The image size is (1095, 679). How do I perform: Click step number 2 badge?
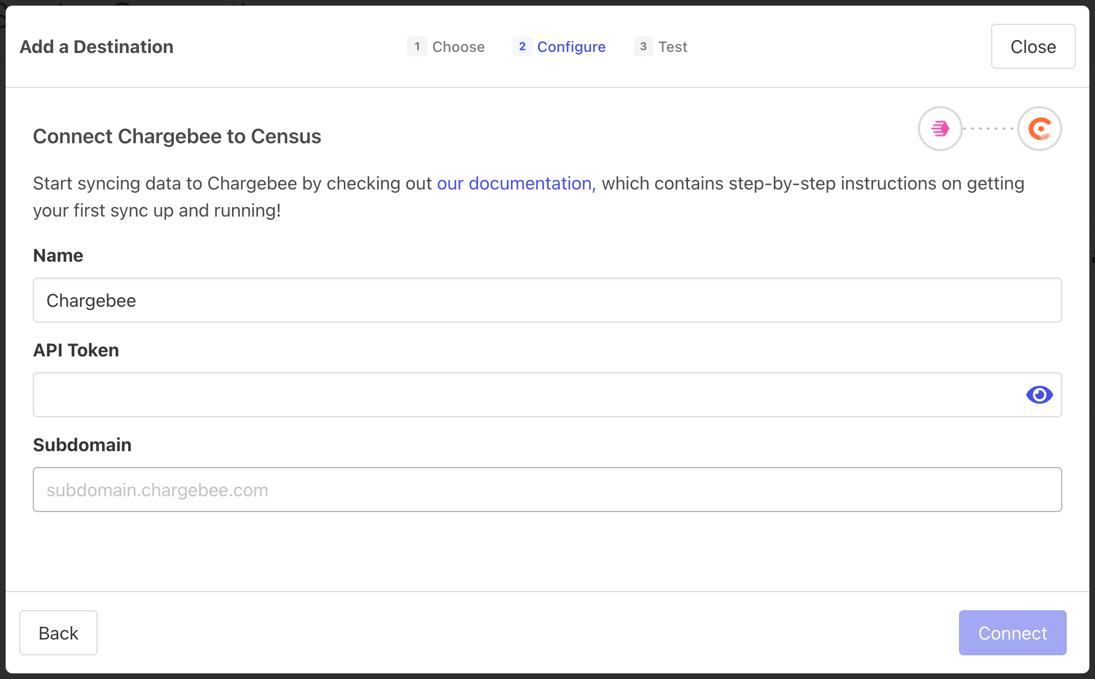(522, 46)
